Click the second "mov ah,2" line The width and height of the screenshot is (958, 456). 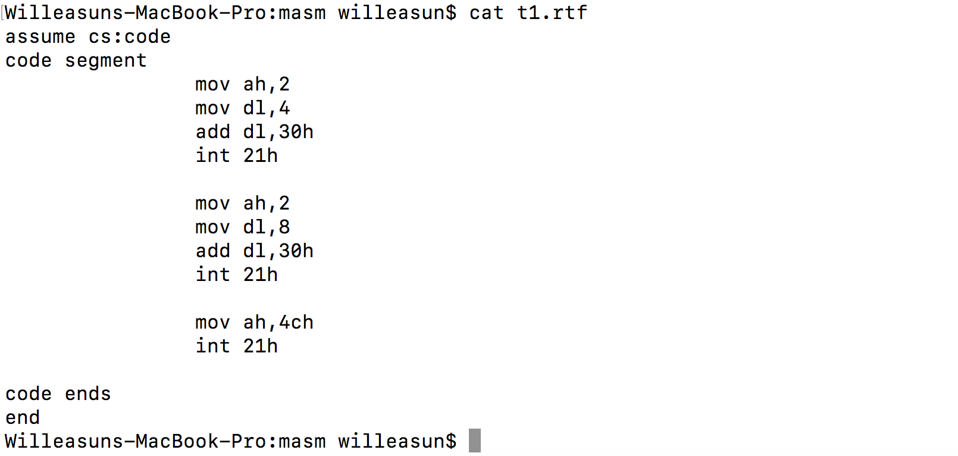coord(242,204)
